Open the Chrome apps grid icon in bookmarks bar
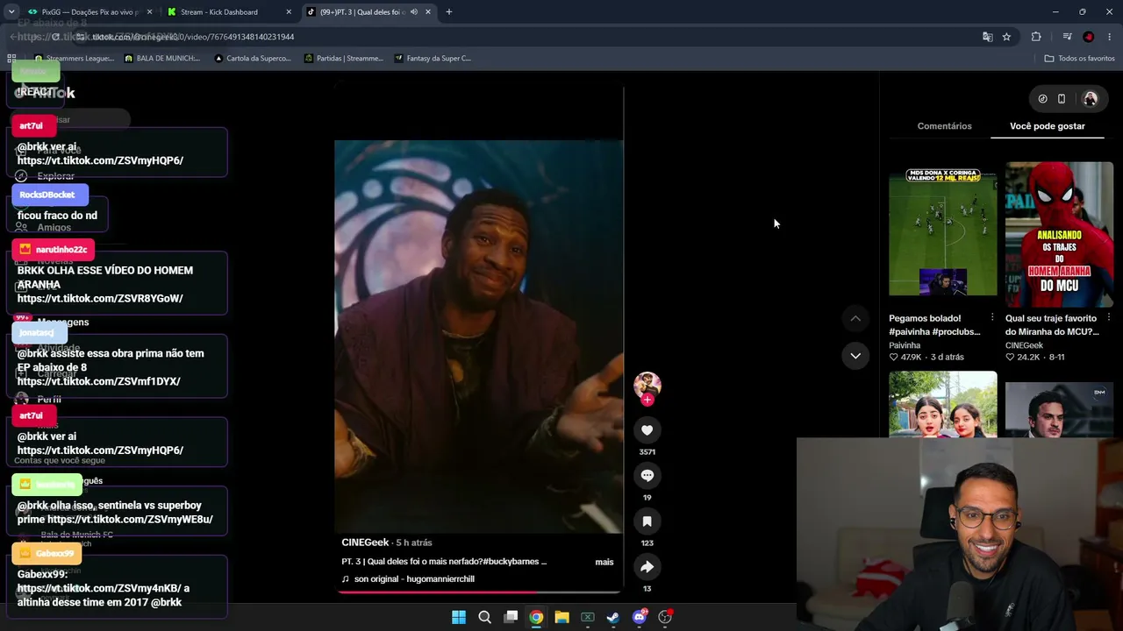The image size is (1123, 631). (11, 59)
